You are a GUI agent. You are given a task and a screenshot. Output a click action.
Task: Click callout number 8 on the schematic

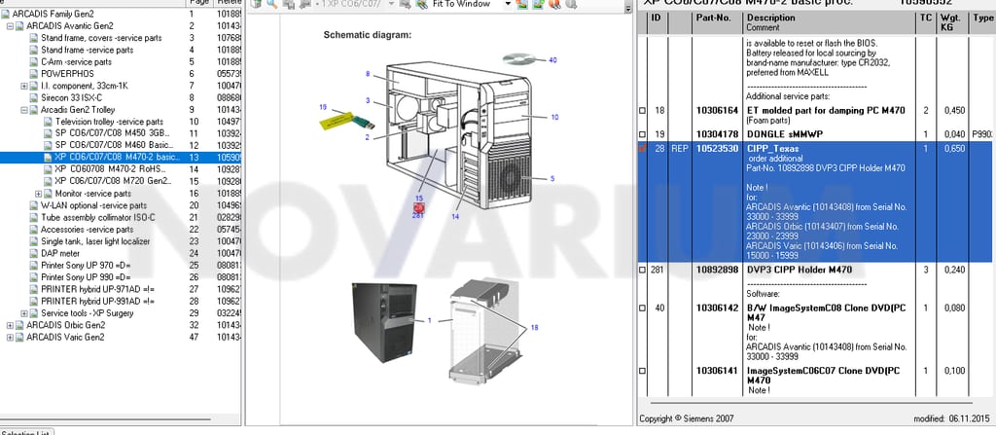click(367, 74)
